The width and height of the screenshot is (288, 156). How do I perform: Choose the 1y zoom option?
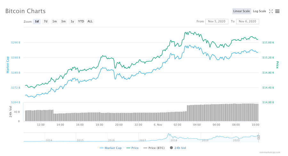(72, 21)
